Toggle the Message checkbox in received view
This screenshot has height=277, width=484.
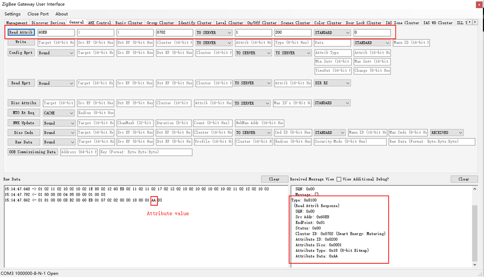(316, 195)
